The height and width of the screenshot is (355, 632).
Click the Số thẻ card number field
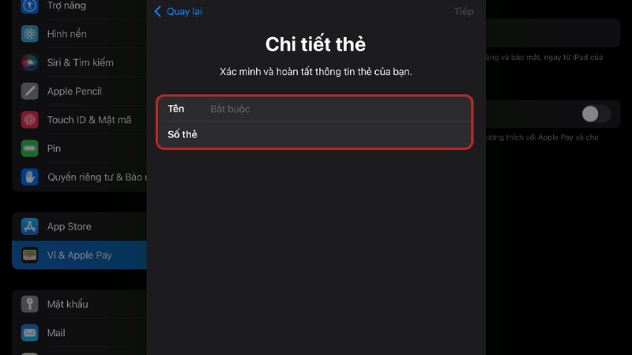click(314, 134)
